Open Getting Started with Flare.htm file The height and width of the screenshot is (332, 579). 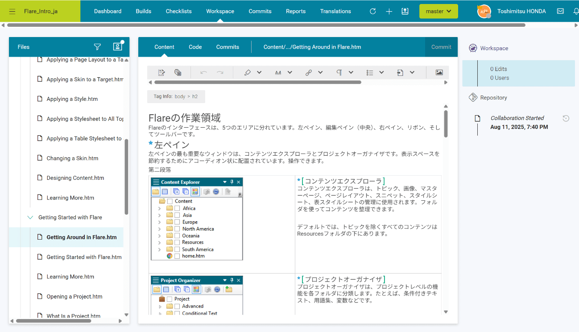(84, 257)
